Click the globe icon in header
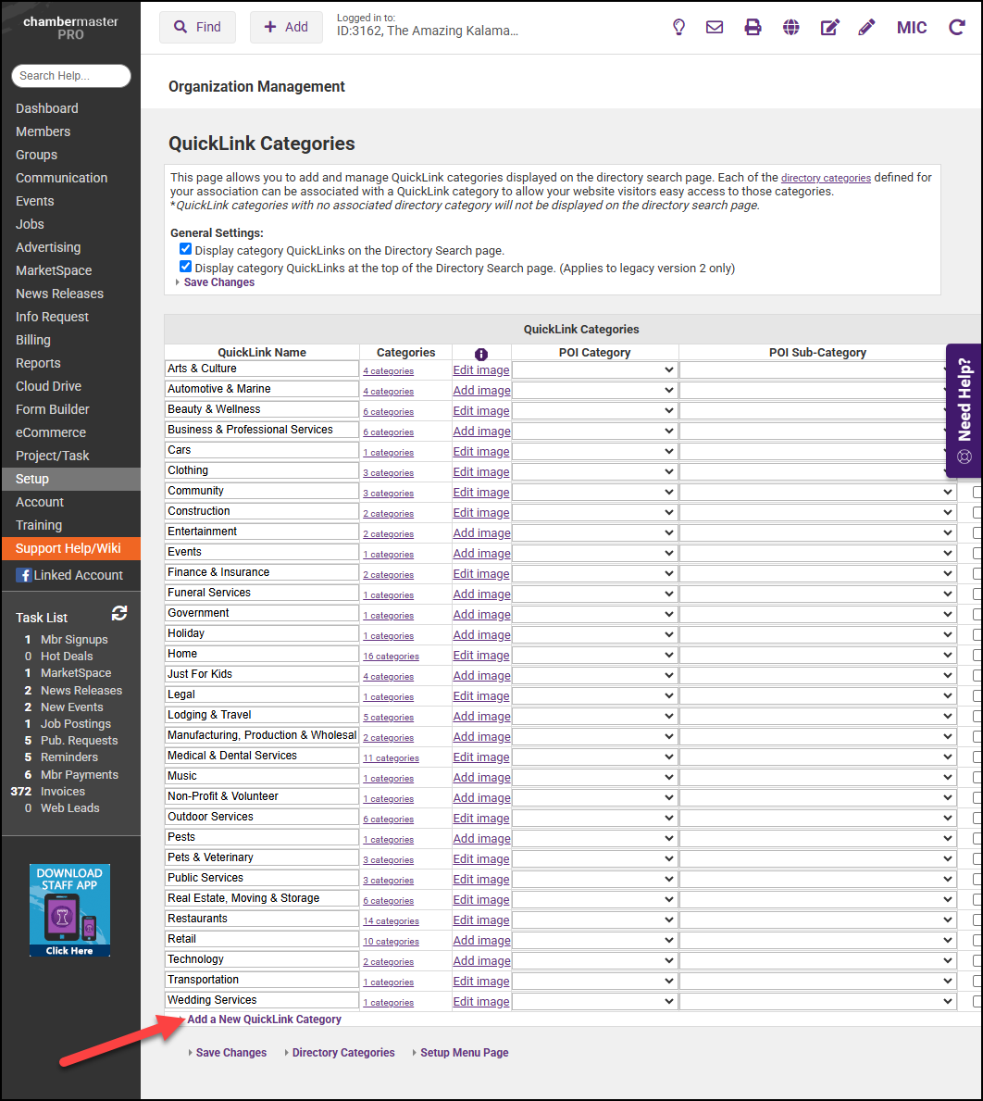The width and height of the screenshot is (983, 1101). 790,28
